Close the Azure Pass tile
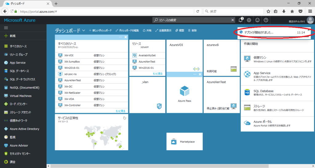315x168 pixels. [200, 74]
